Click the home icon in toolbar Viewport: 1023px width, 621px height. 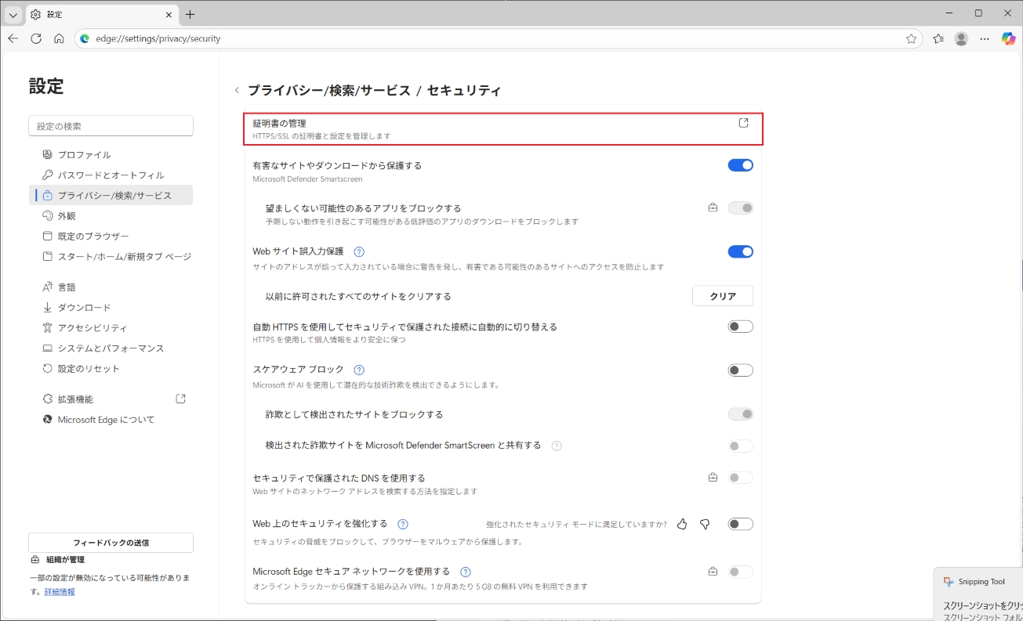click(x=59, y=38)
